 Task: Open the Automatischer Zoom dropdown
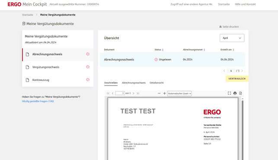(179, 93)
